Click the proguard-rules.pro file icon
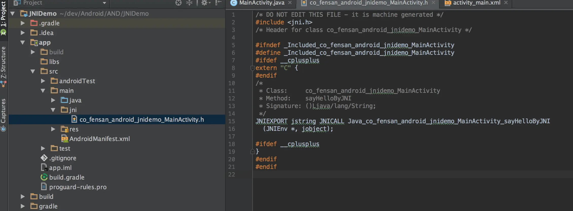 tap(44, 187)
